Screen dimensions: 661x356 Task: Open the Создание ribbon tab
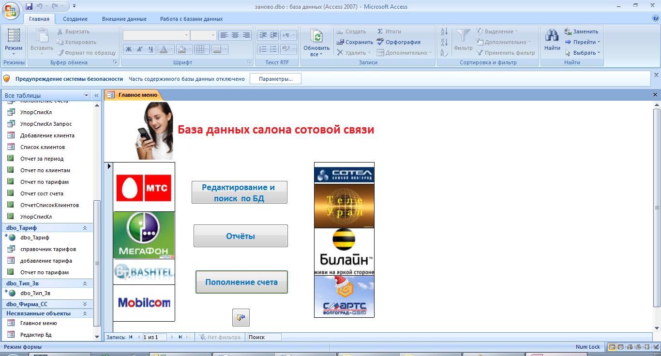coord(75,19)
